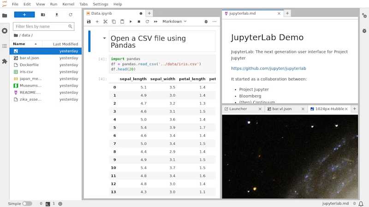Add new tab beside jupyterlab.md
Screen dimensions: 369x207
[287, 13]
